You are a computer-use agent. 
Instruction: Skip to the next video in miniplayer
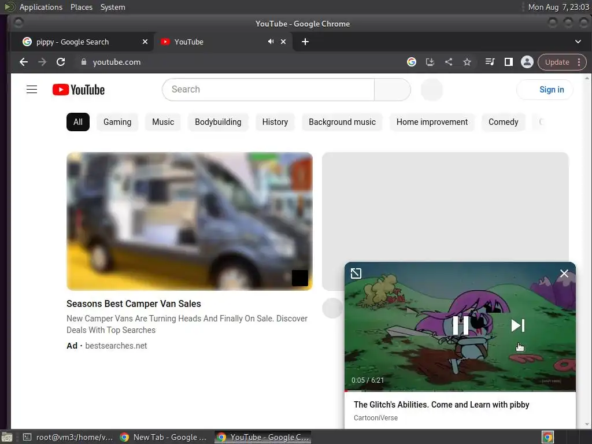click(517, 325)
